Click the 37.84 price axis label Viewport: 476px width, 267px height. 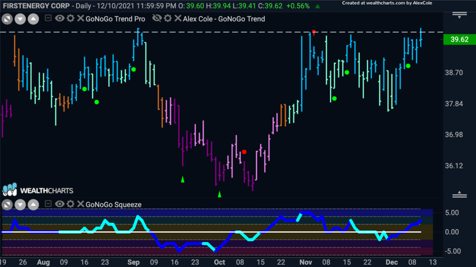454,104
